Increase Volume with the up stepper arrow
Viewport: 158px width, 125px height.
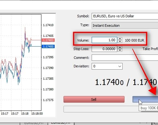click(120, 39)
